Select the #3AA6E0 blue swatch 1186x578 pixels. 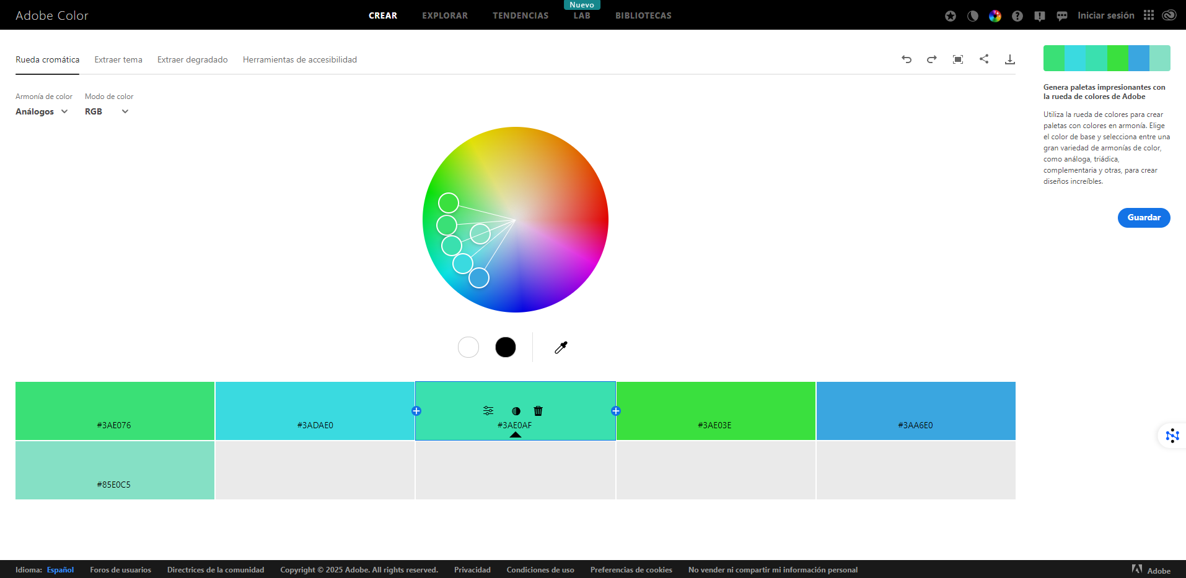click(x=916, y=411)
